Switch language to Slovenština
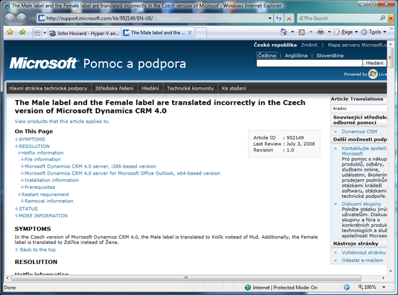 coord(330,55)
